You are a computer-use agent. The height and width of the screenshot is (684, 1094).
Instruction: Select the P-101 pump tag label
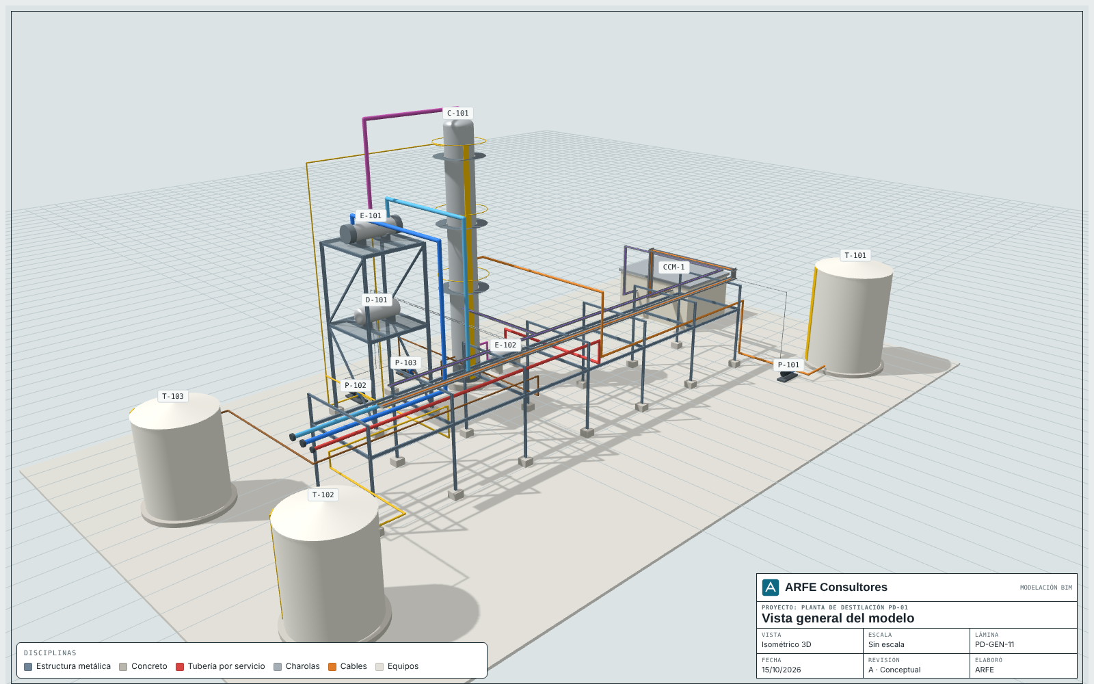tap(789, 365)
